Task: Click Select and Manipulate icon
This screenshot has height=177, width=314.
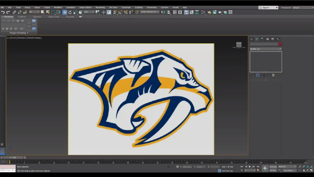Action: pyautogui.click(x=104, y=12)
